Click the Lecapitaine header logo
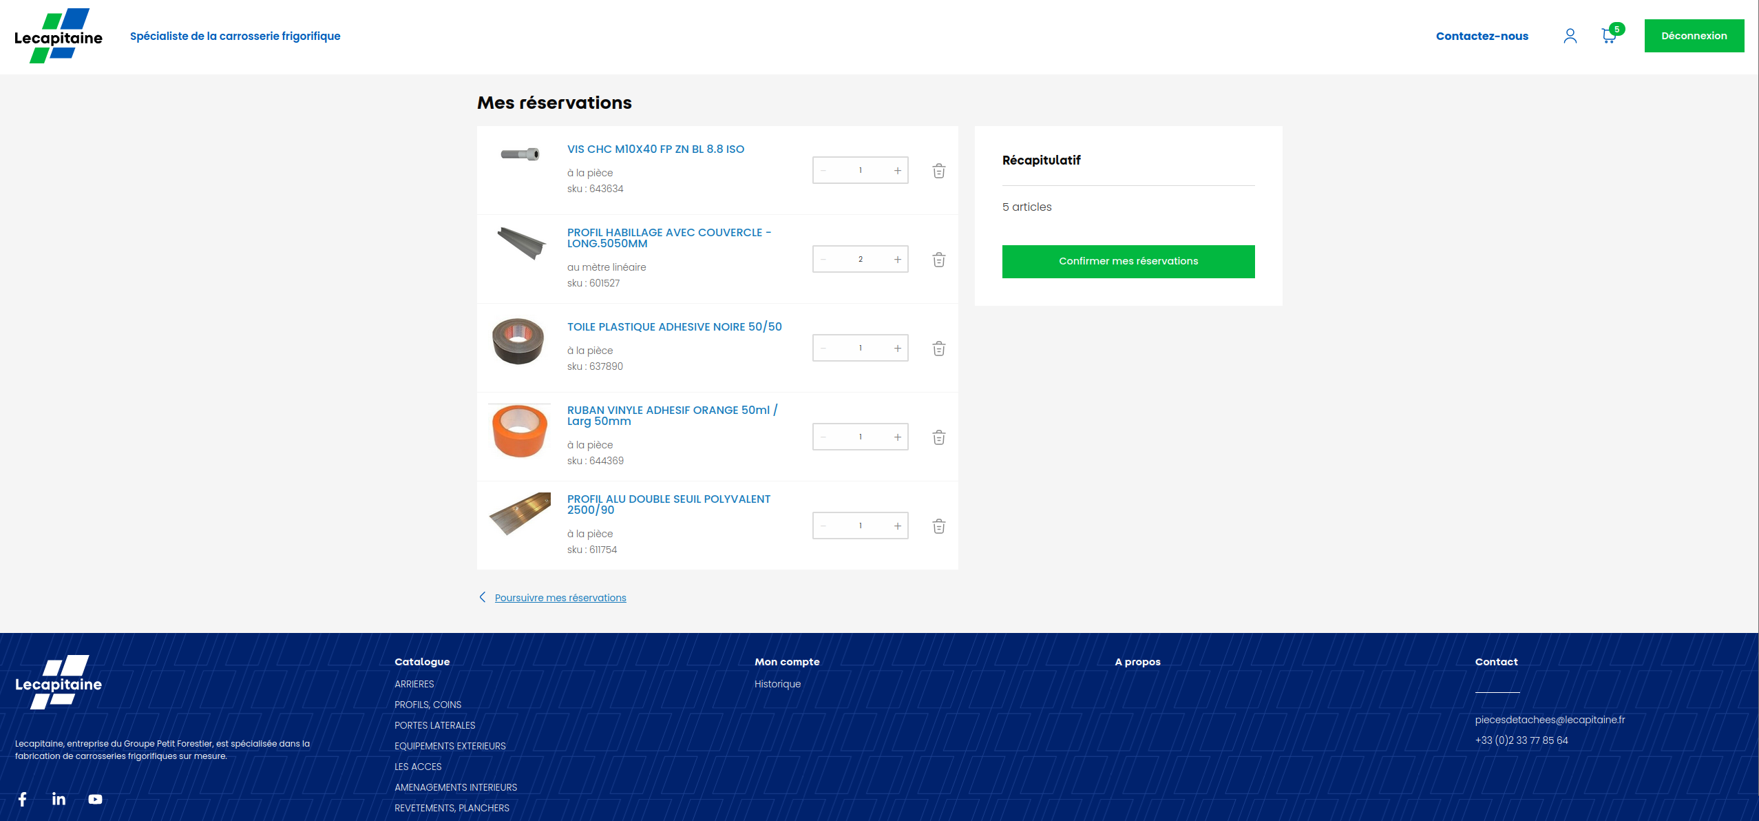Image resolution: width=1759 pixels, height=821 pixels. tap(59, 36)
